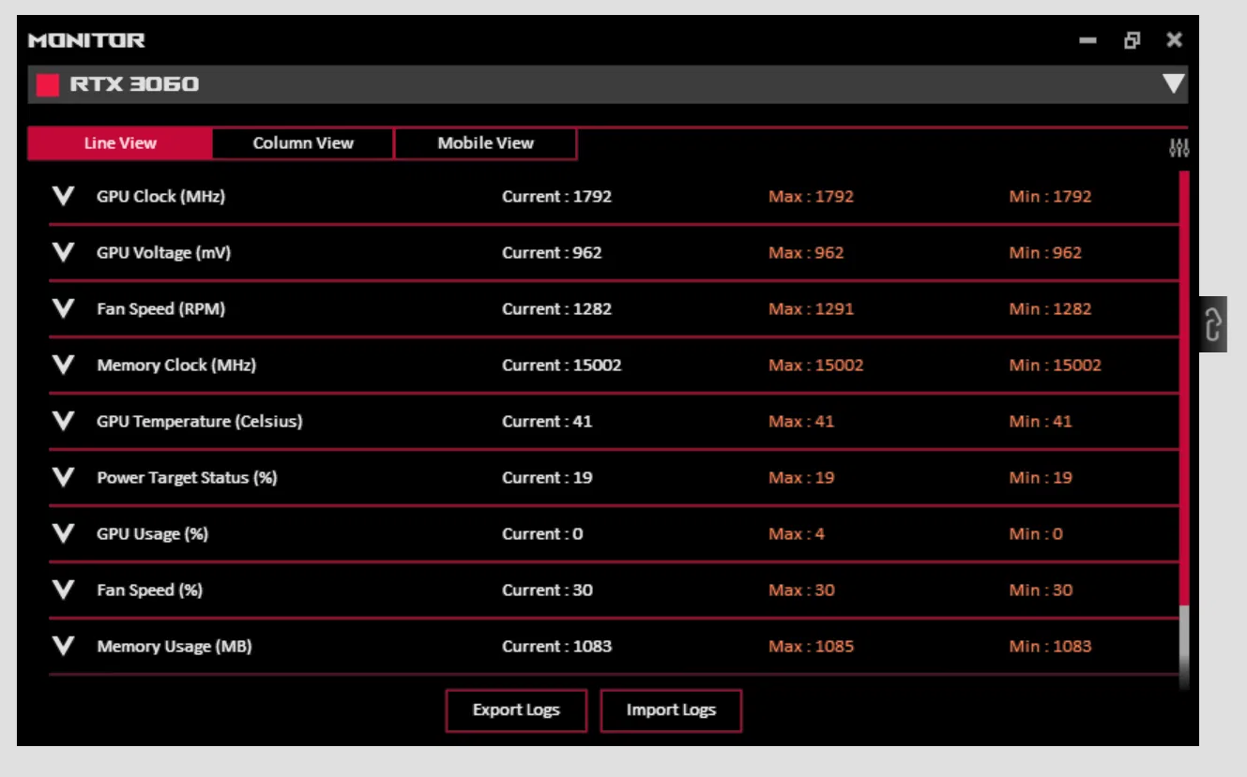Open the RTX 3060 device dropdown arrow
1247x777 pixels.
[x=1174, y=84]
